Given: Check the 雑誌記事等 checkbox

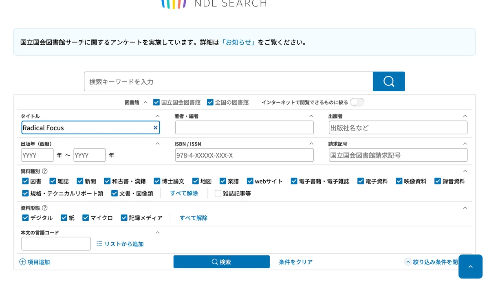Looking at the screenshot, I should [218, 193].
